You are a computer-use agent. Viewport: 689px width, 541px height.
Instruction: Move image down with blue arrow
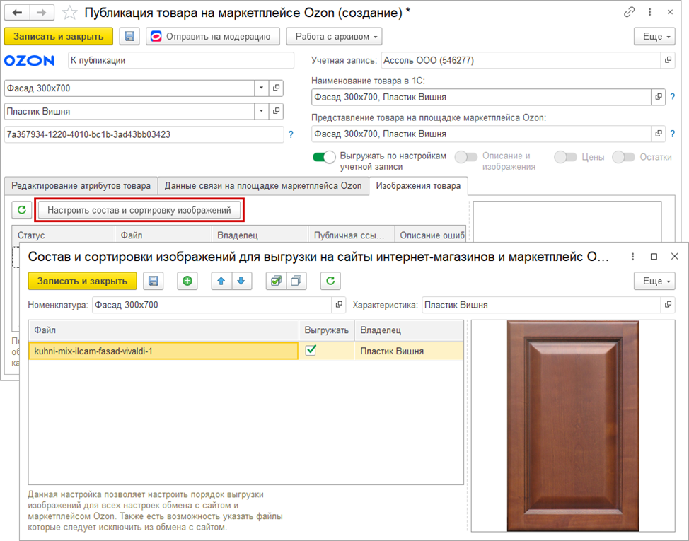pos(241,281)
